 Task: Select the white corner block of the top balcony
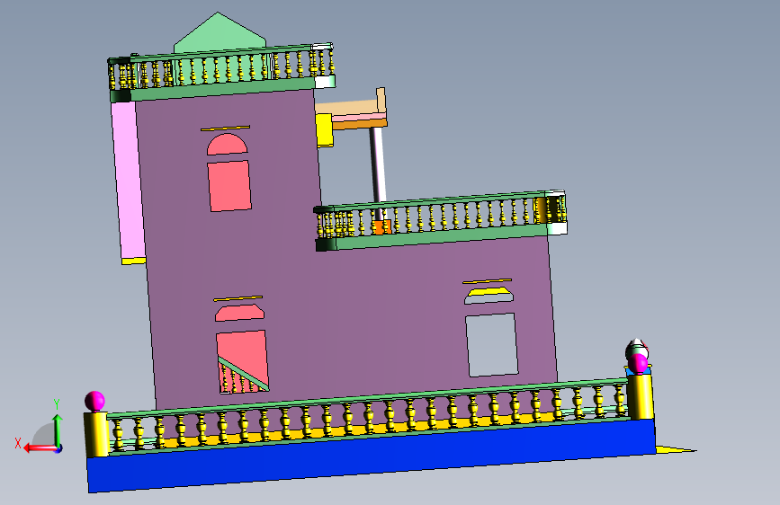point(325,82)
